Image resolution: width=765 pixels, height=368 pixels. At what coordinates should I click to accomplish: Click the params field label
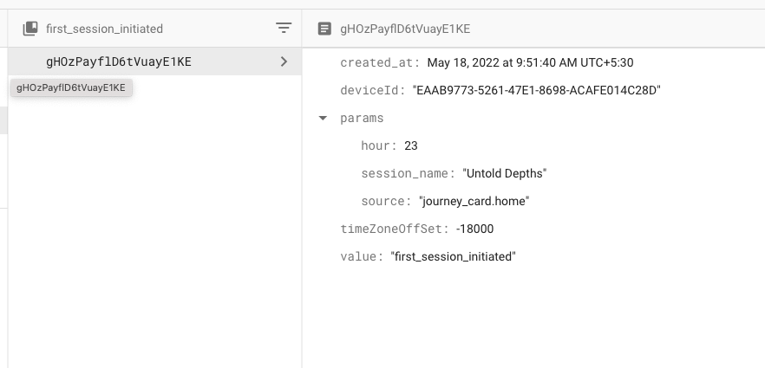(362, 118)
